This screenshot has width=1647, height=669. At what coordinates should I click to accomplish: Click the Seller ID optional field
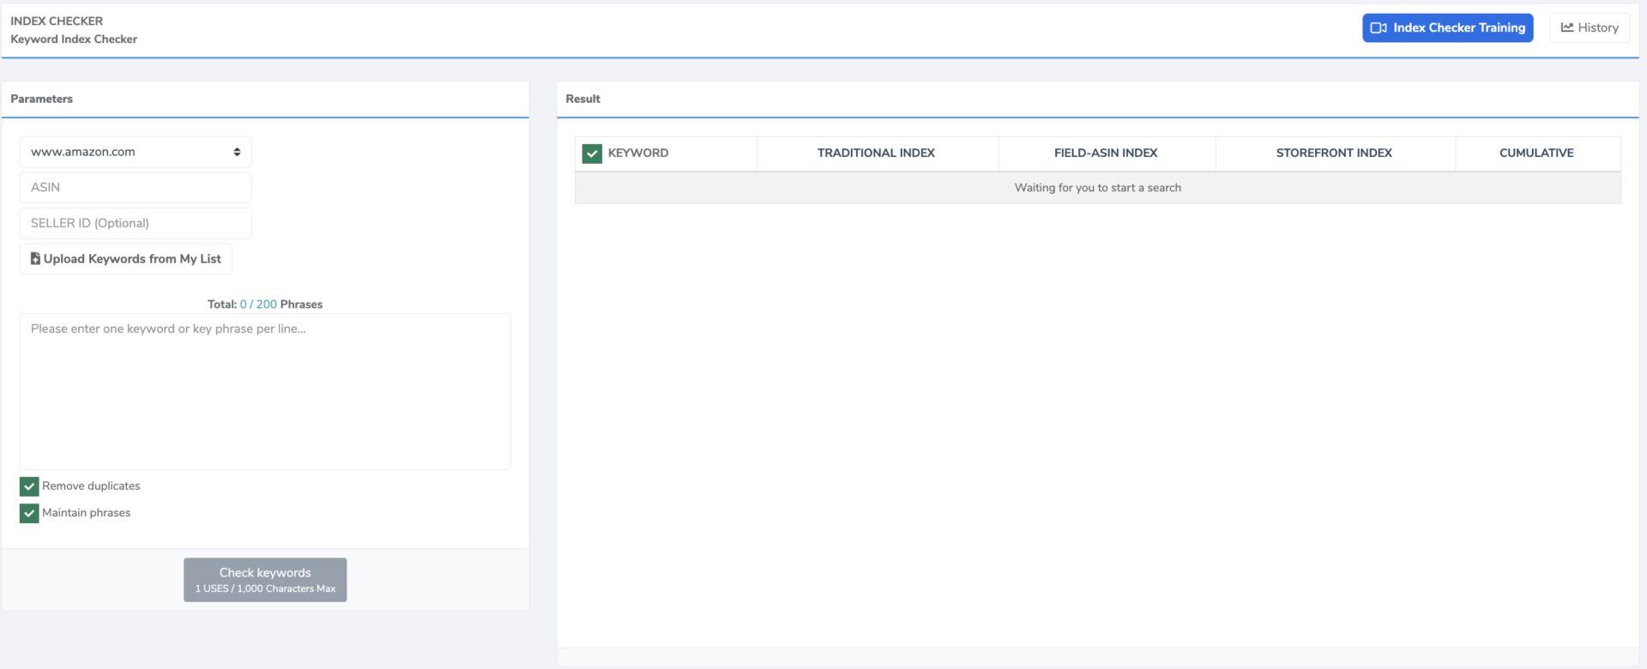pyautogui.click(x=136, y=223)
